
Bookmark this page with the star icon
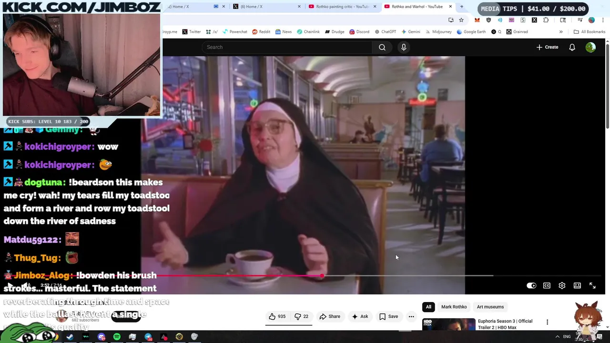pos(461,20)
